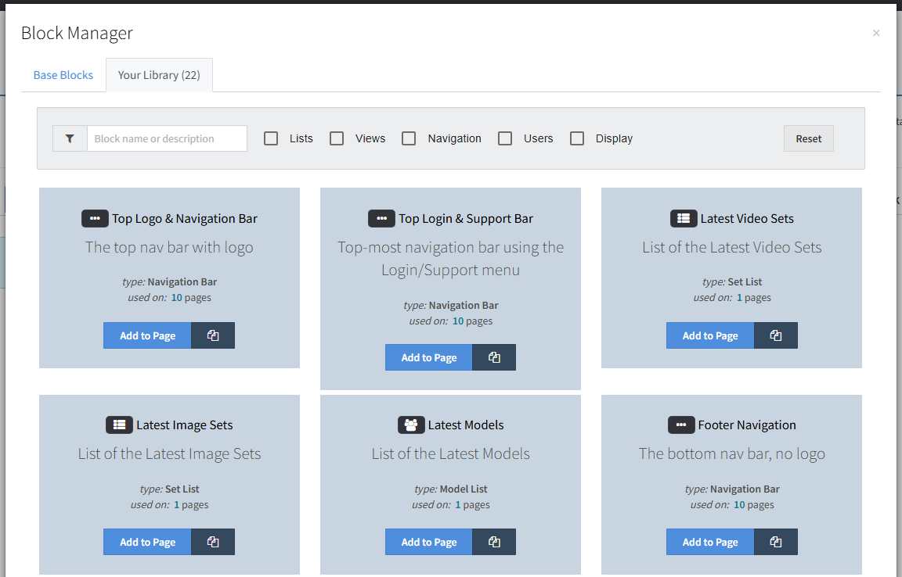Select the Display filter checkbox
The width and height of the screenshot is (902, 577).
577,138
